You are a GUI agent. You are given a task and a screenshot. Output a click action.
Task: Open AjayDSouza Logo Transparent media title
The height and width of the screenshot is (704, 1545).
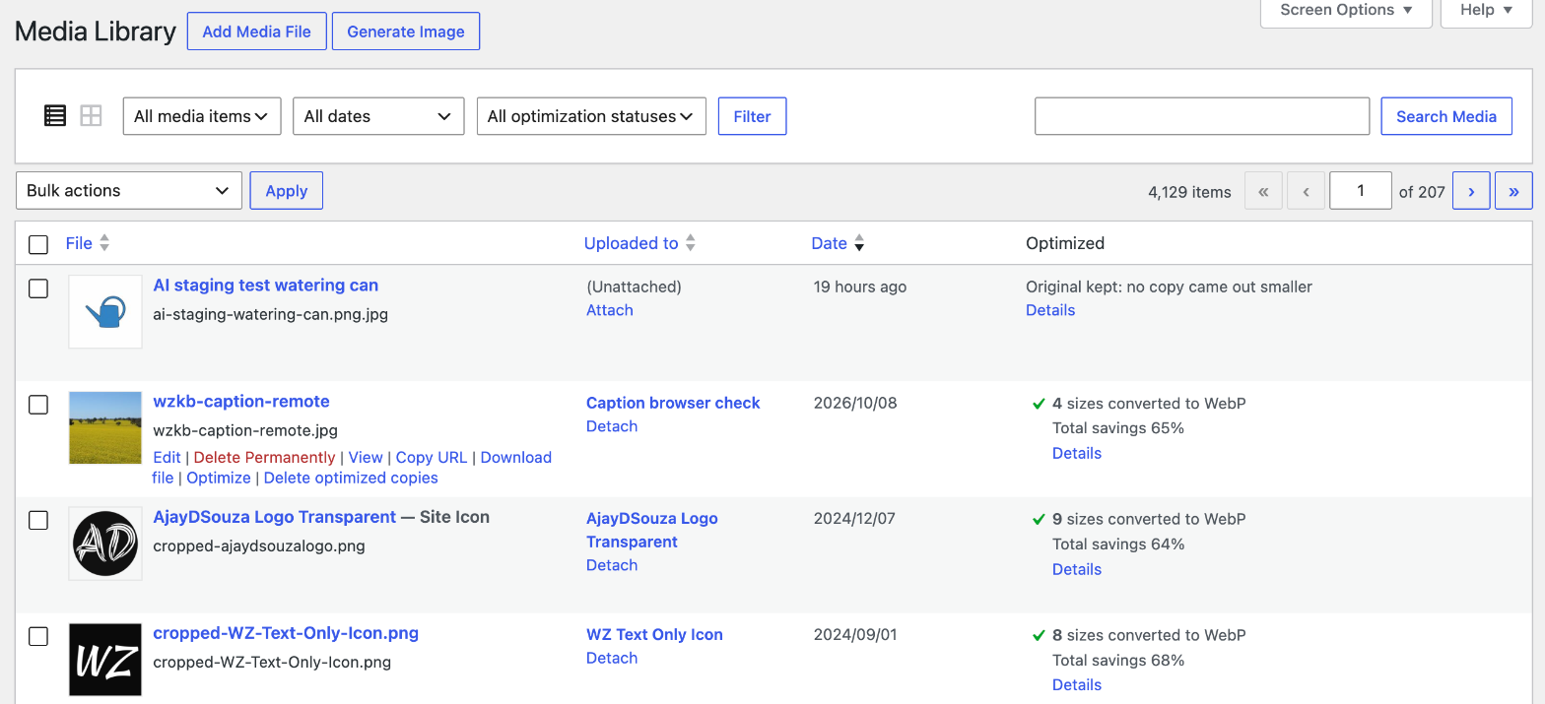tap(275, 517)
